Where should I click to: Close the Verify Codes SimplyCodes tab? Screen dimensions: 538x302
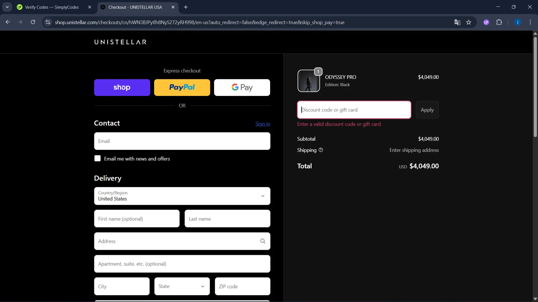[x=90, y=7]
